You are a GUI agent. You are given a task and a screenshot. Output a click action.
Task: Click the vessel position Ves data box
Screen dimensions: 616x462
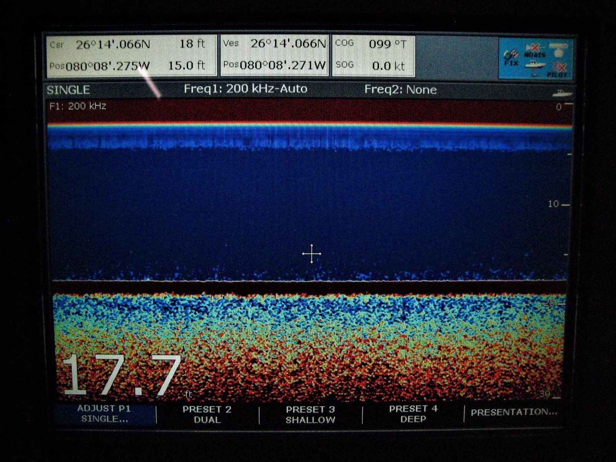coord(275,54)
